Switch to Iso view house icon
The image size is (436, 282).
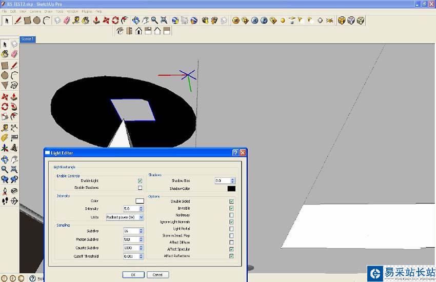tap(120, 31)
